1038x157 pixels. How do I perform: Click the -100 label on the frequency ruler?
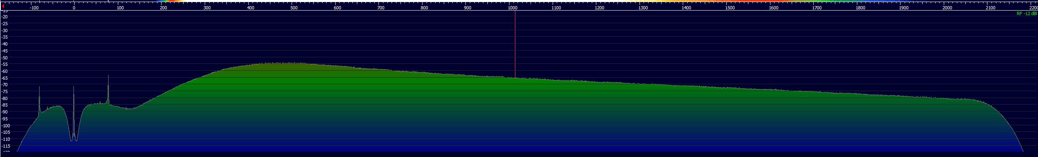34,8
